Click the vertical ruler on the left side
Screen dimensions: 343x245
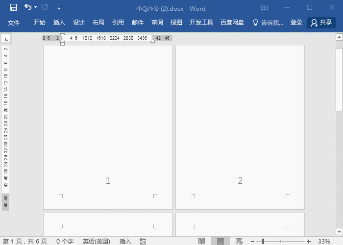click(5, 128)
